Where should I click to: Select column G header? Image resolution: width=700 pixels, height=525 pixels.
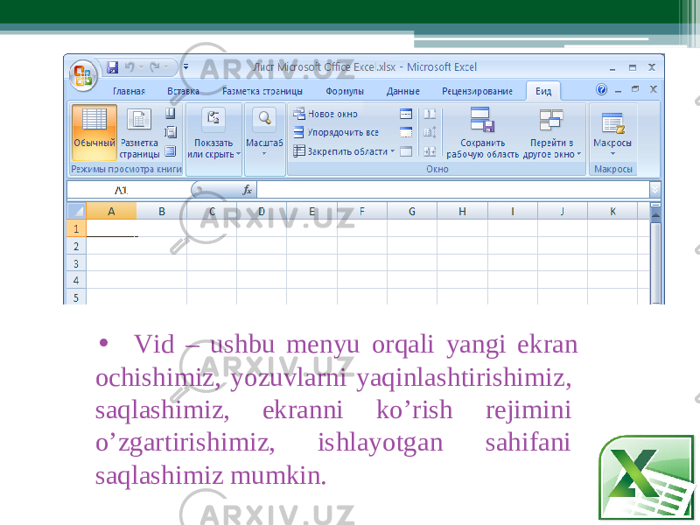pos(412,211)
